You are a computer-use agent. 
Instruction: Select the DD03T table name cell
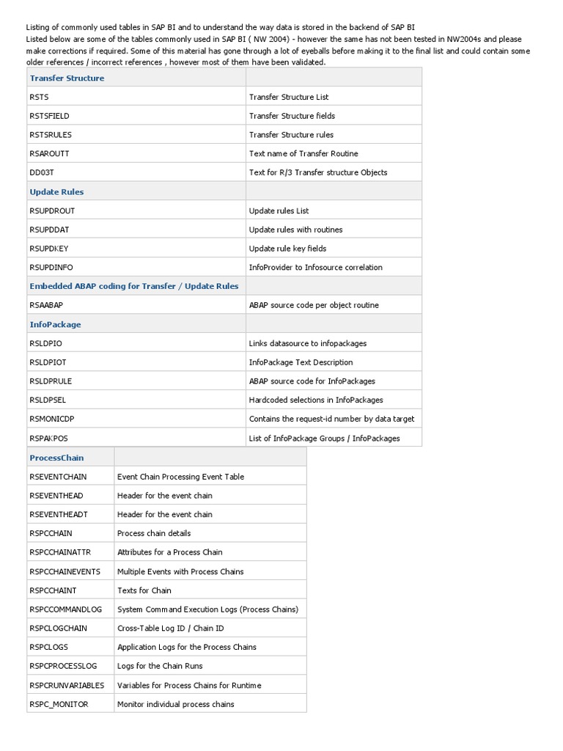coord(136,172)
